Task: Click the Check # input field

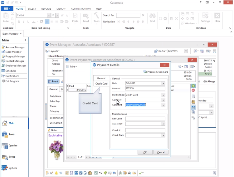Action: click(x=145, y=130)
